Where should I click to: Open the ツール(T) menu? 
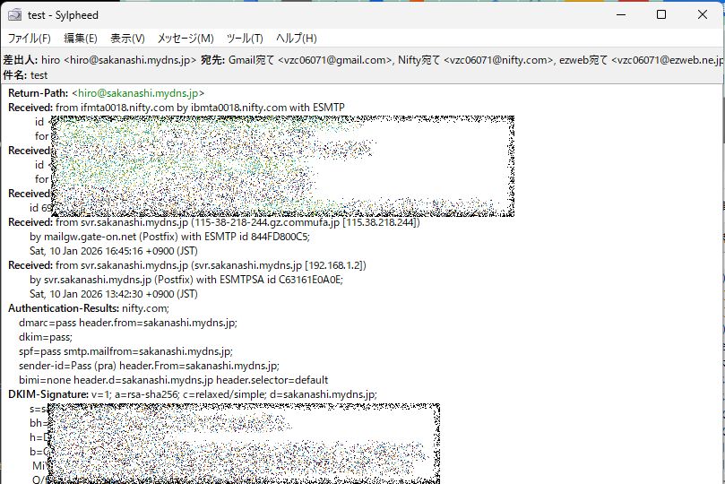(x=245, y=39)
